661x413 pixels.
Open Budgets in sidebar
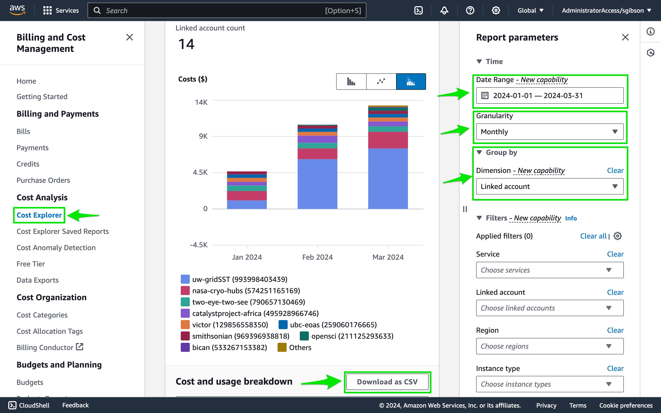click(x=30, y=382)
